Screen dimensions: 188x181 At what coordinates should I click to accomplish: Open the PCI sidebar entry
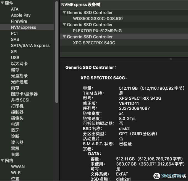pyautogui.click(x=14, y=33)
